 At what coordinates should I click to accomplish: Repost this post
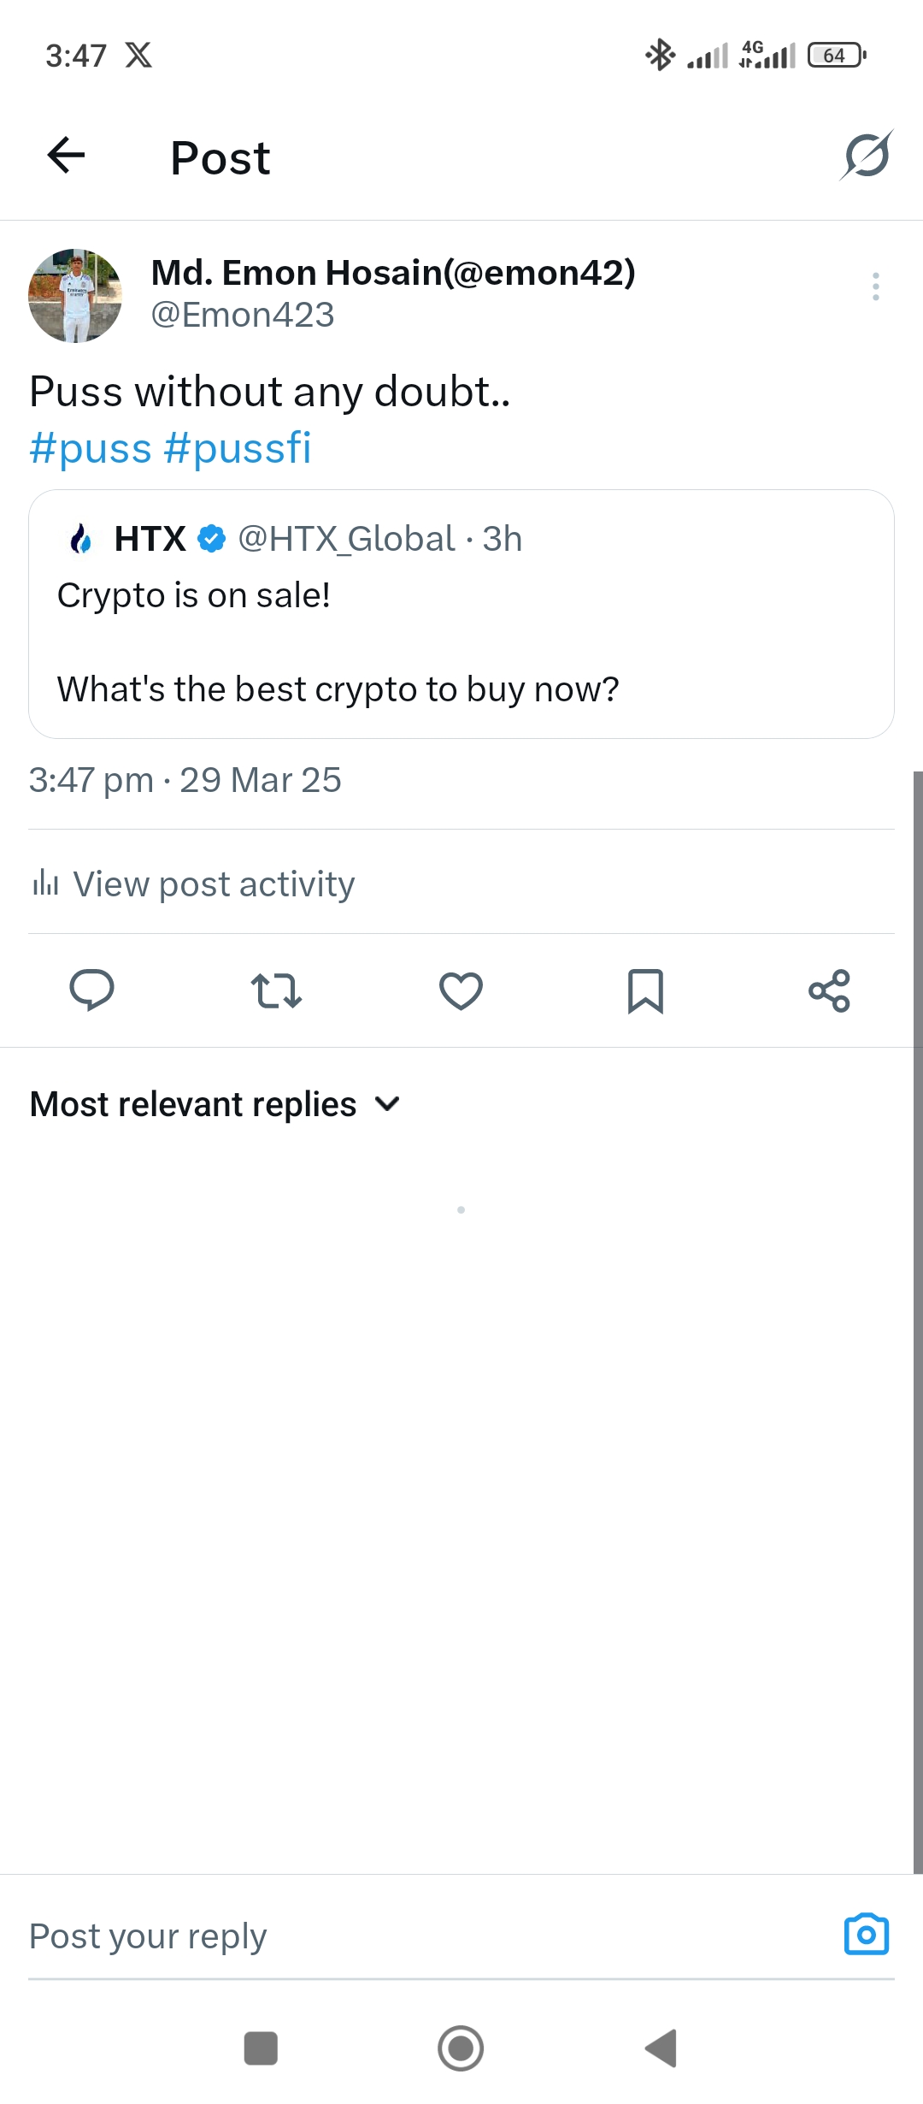276,990
